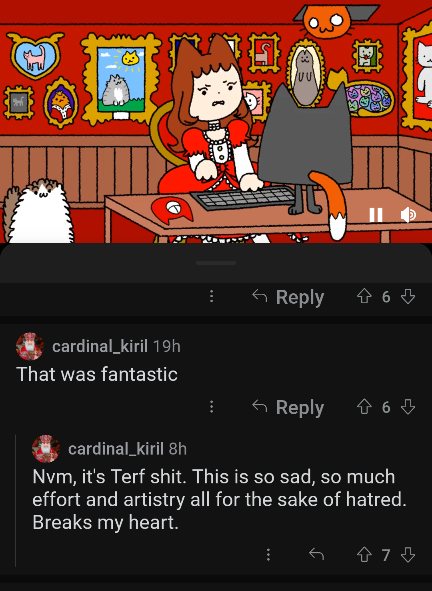Open top comment's three-dot menu
Image resolution: width=432 pixels, height=591 pixels.
tap(212, 297)
